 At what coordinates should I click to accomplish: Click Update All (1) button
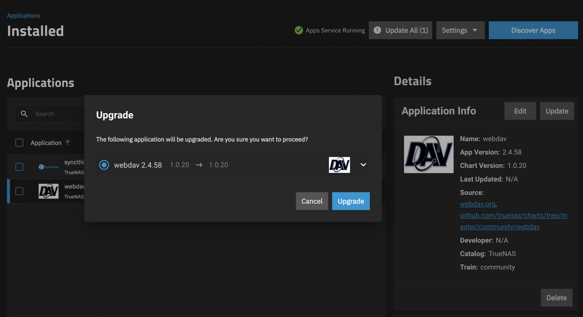pyautogui.click(x=400, y=30)
